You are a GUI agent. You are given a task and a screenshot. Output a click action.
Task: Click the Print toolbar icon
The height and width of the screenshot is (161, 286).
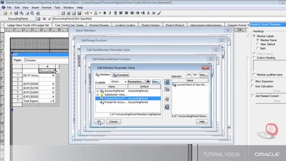pyautogui.click(x=27, y=13)
